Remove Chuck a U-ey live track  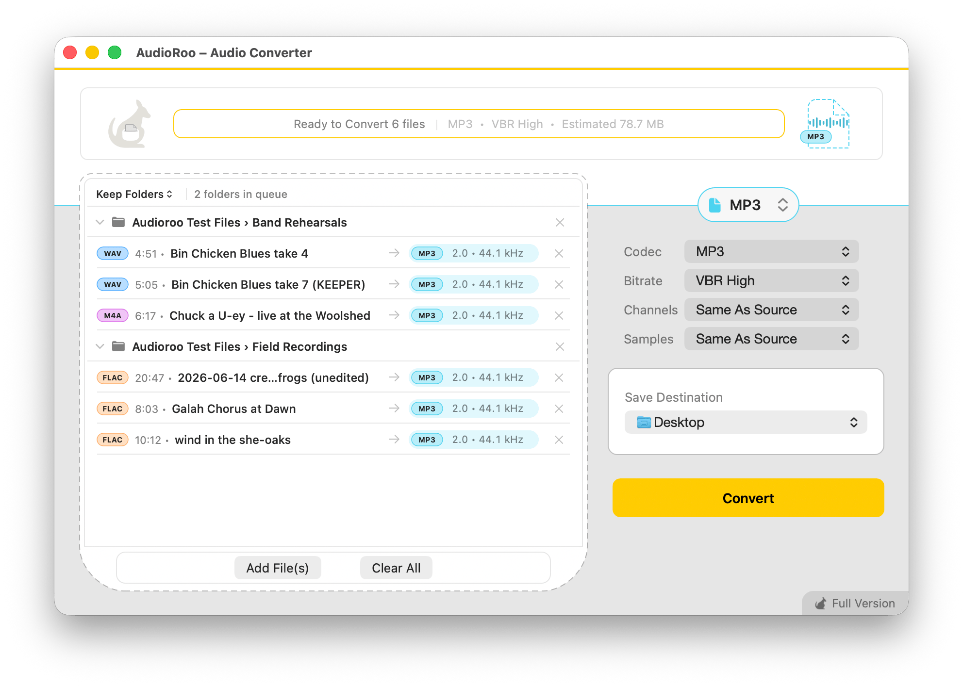559,315
